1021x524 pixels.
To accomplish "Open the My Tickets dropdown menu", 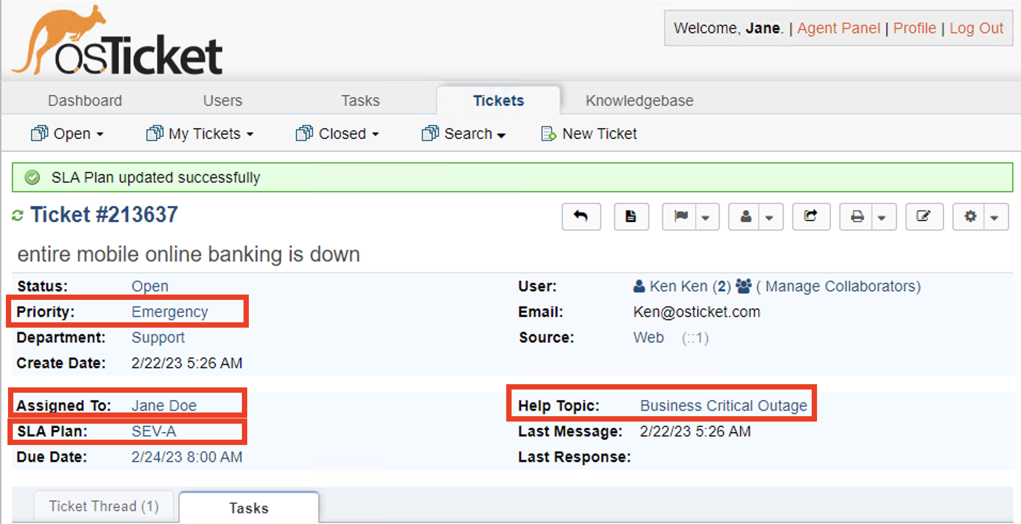I will pos(200,133).
